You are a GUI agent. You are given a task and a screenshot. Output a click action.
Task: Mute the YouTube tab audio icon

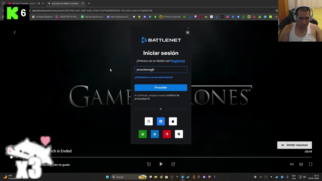point(39,4)
